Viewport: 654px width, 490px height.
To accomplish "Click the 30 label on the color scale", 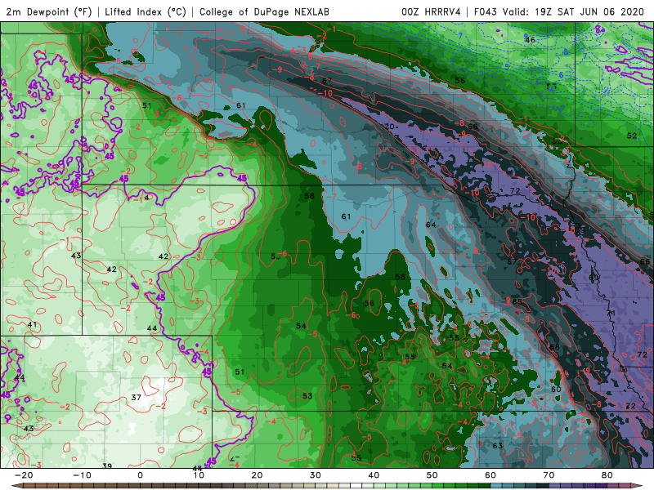I will [316, 475].
